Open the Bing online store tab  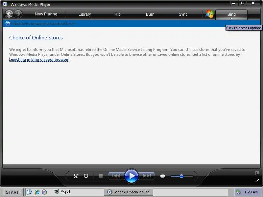tap(231, 14)
